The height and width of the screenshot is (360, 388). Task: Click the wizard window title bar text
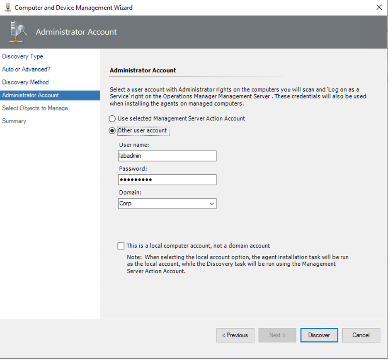click(74, 7)
